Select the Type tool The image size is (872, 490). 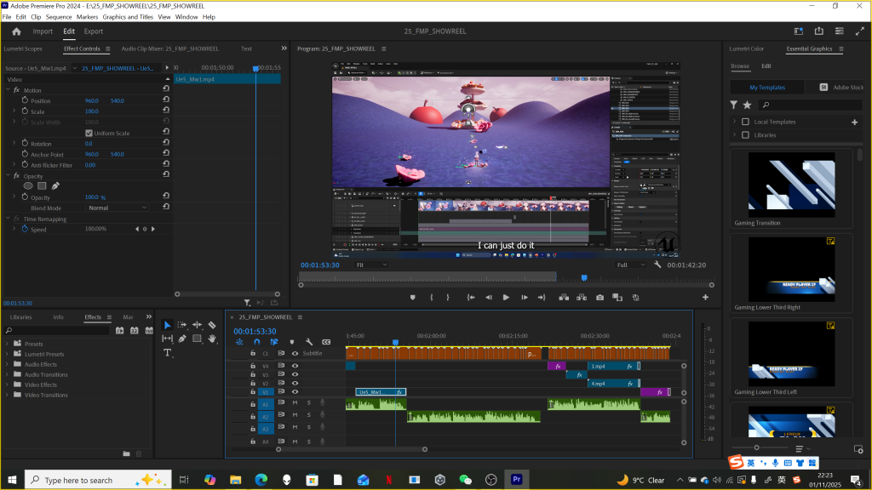pos(167,352)
